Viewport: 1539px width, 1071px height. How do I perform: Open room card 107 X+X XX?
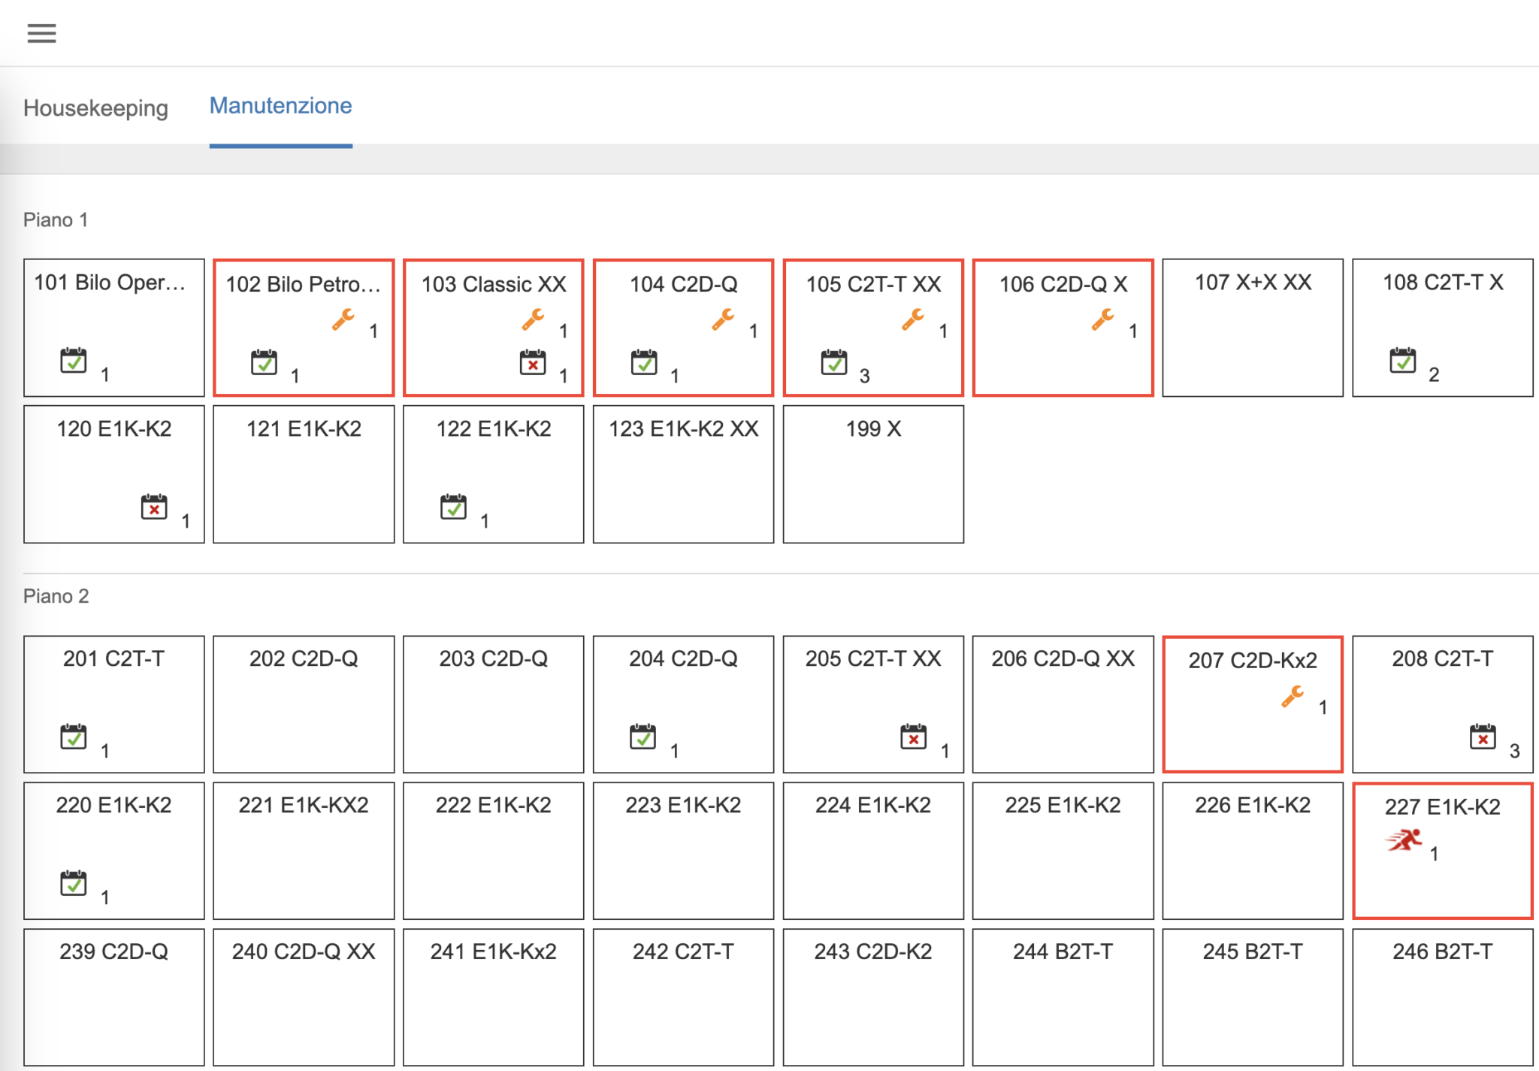click(1253, 328)
